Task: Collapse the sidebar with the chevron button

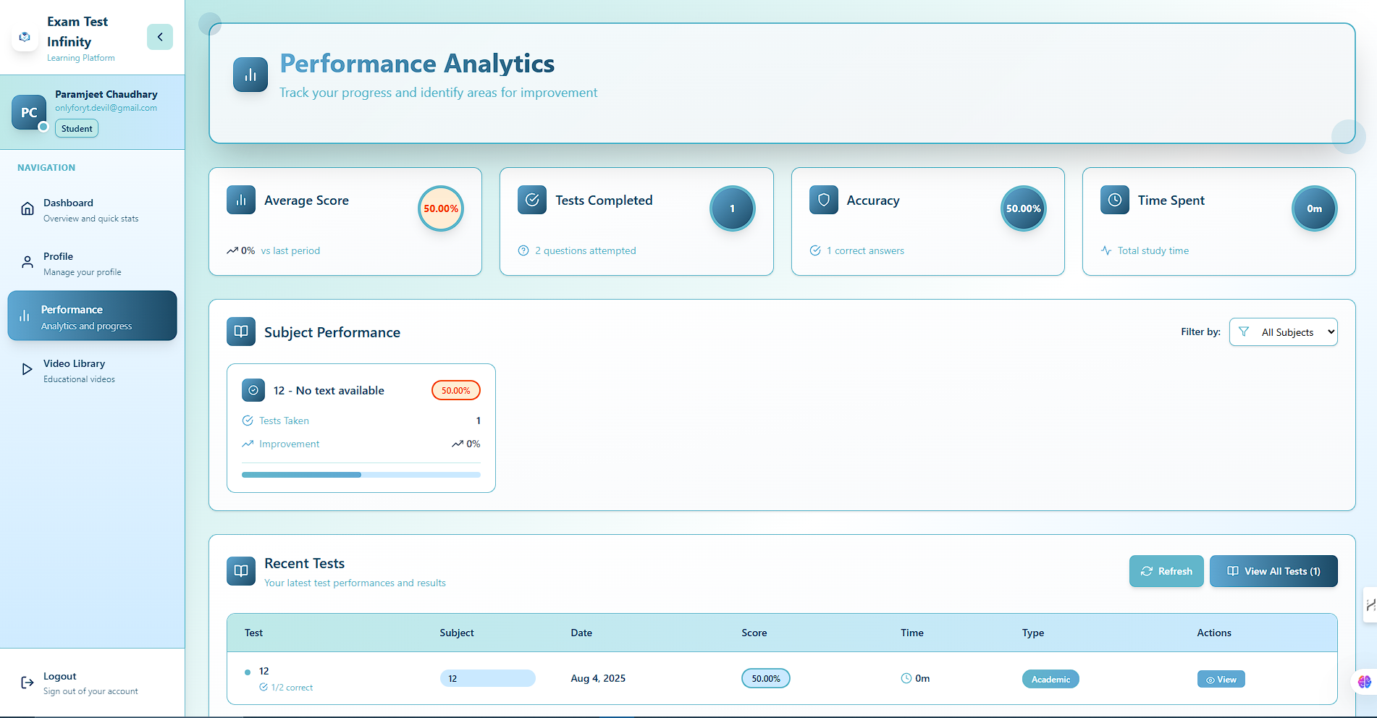Action: [x=160, y=37]
